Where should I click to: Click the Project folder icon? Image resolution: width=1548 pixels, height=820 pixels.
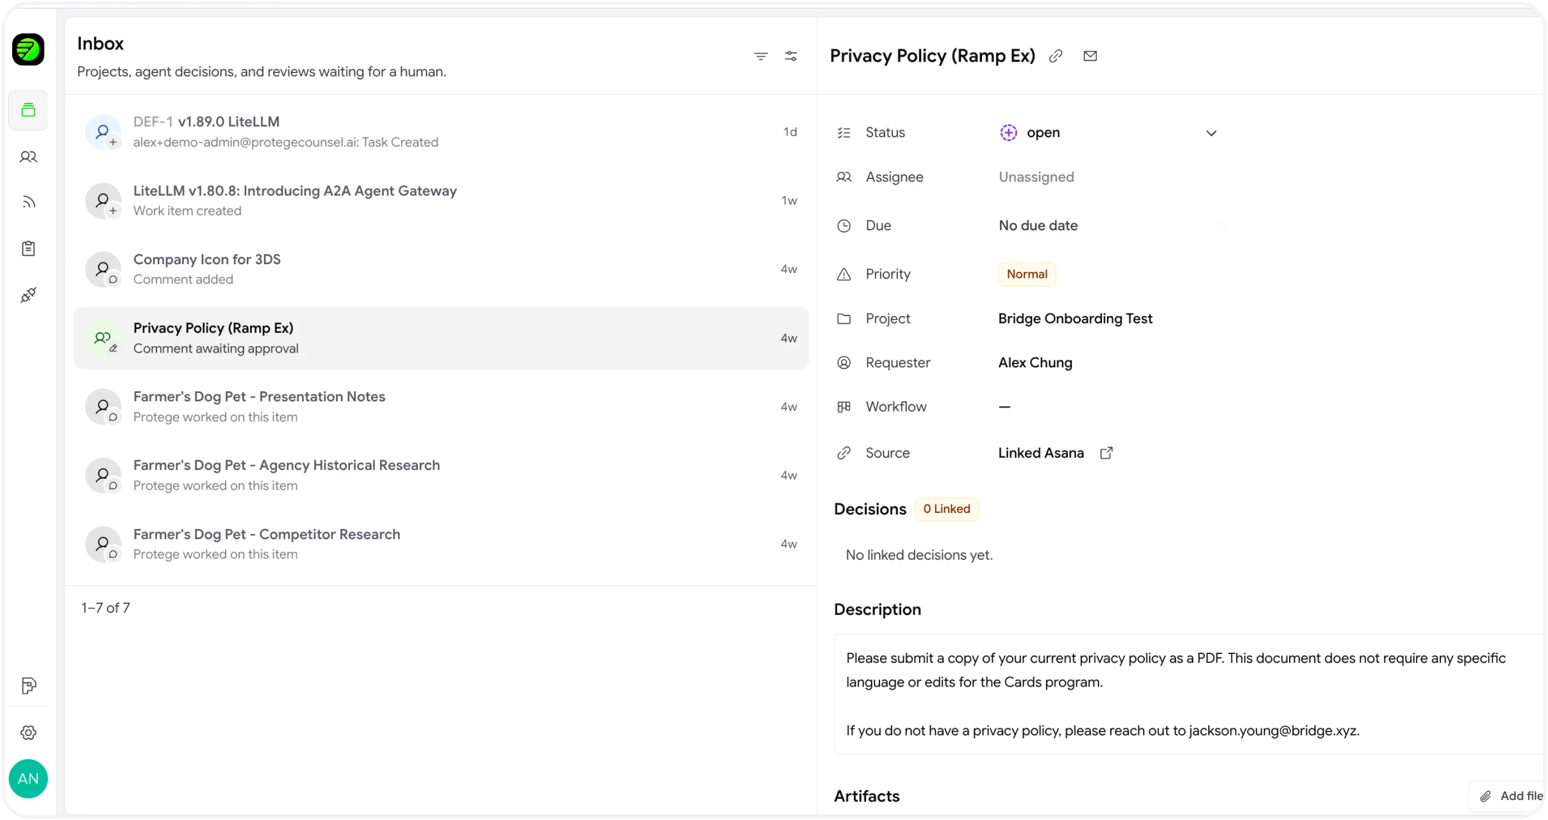844,319
